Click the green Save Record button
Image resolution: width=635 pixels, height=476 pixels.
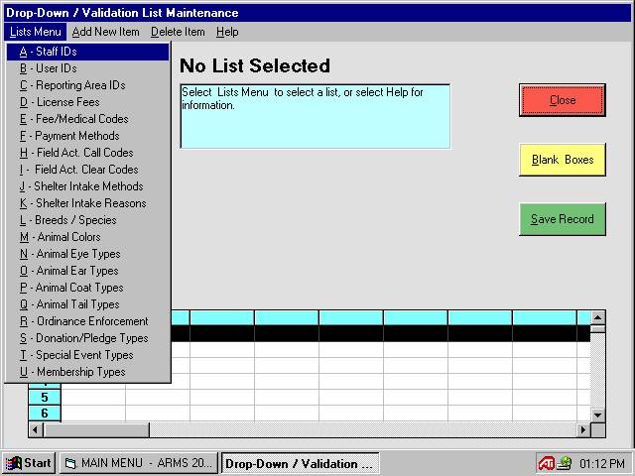click(563, 219)
